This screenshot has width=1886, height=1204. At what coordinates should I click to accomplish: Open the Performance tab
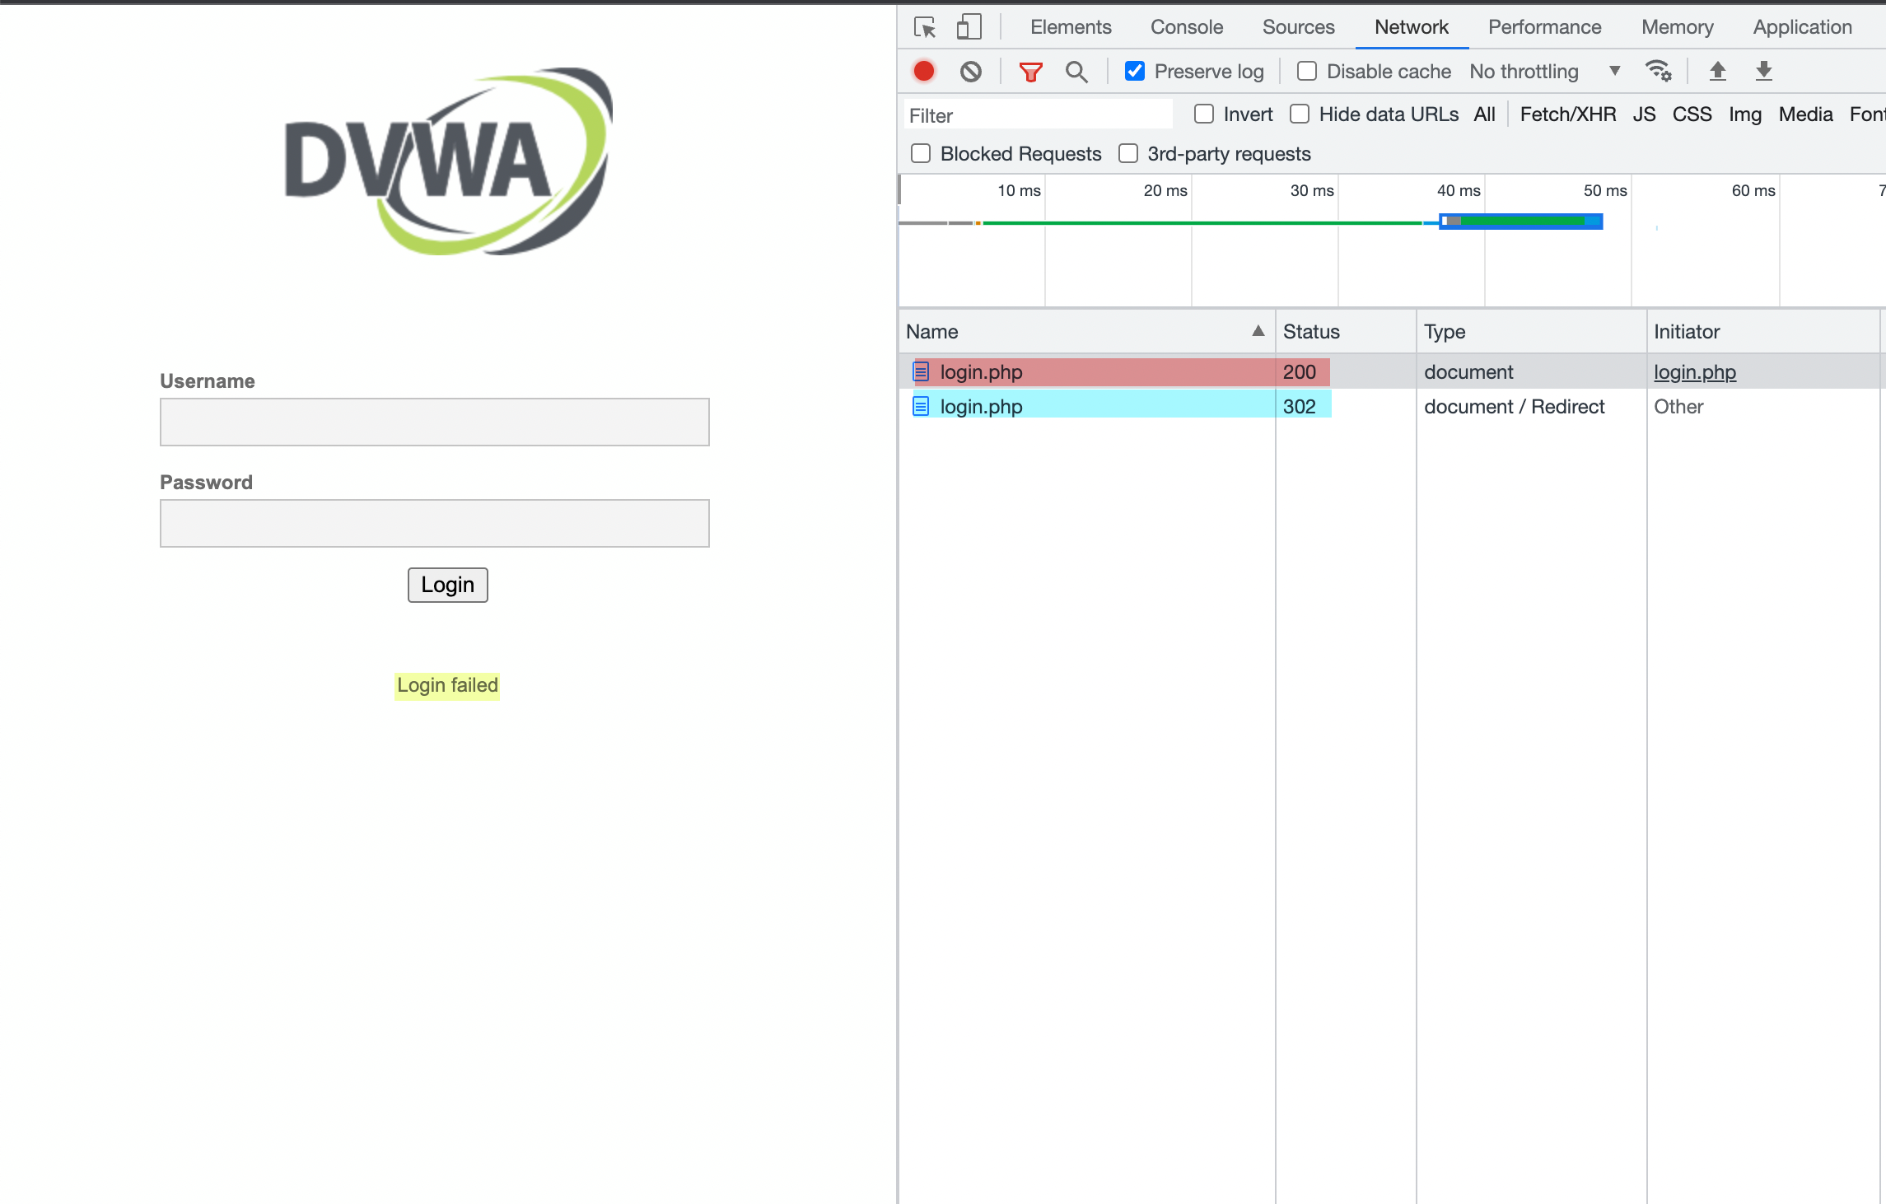[1544, 27]
